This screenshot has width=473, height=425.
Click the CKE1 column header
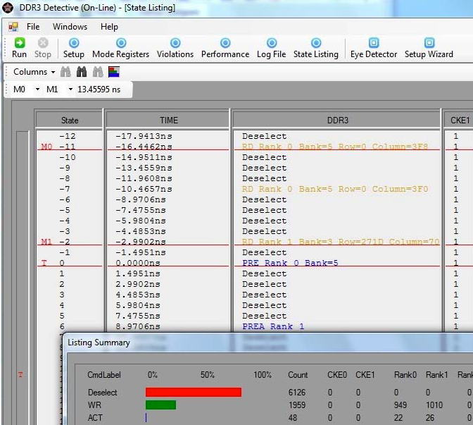click(x=459, y=121)
